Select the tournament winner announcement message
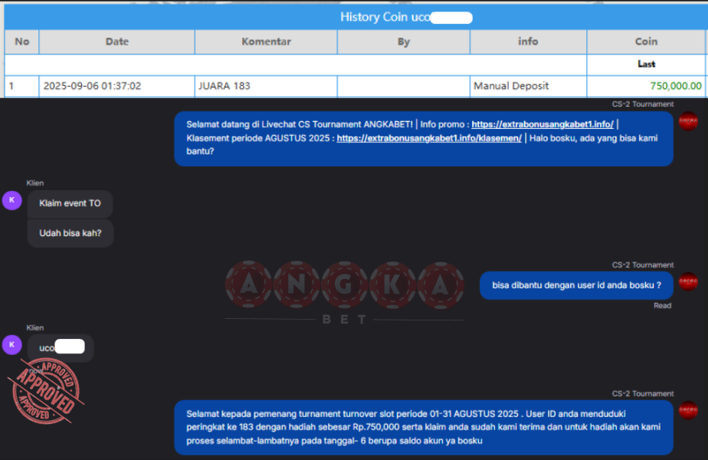This screenshot has width=708, height=460. pyautogui.click(x=424, y=428)
